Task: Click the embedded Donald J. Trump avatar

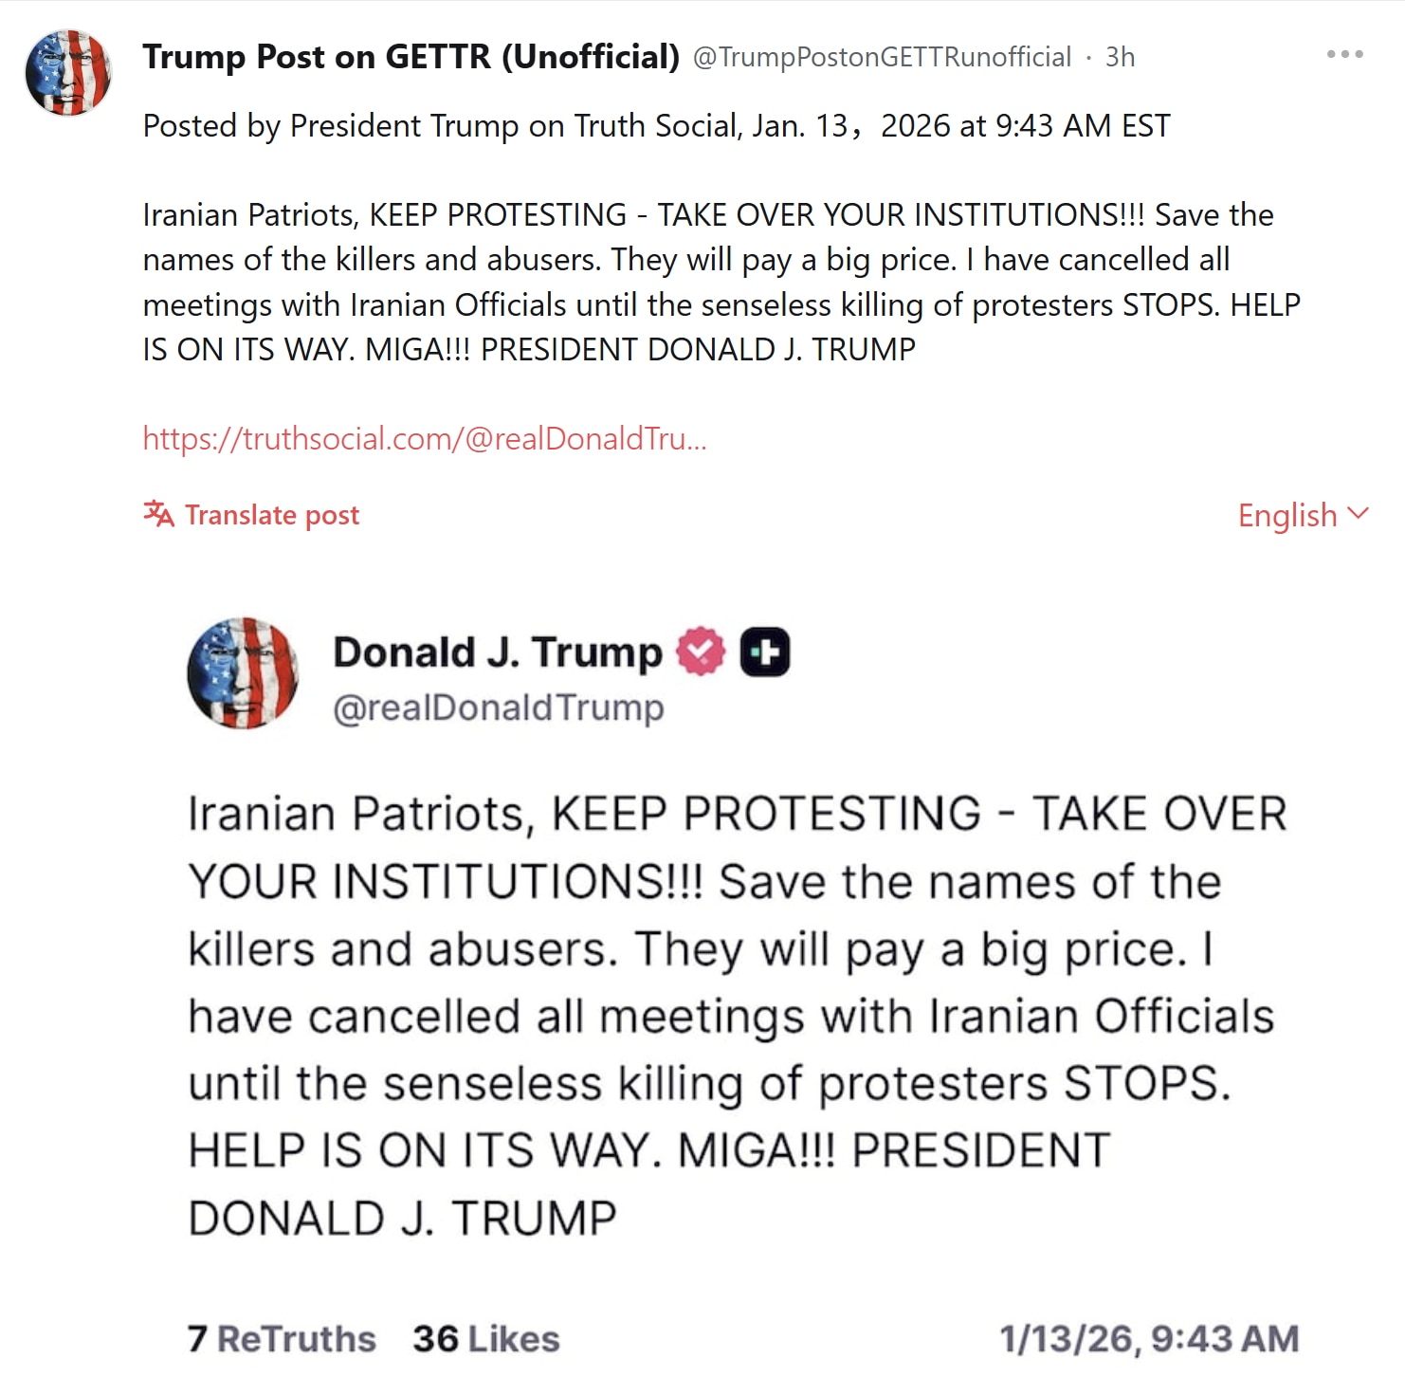Action: tap(243, 673)
